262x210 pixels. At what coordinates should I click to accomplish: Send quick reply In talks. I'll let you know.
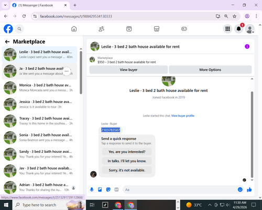(127, 161)
